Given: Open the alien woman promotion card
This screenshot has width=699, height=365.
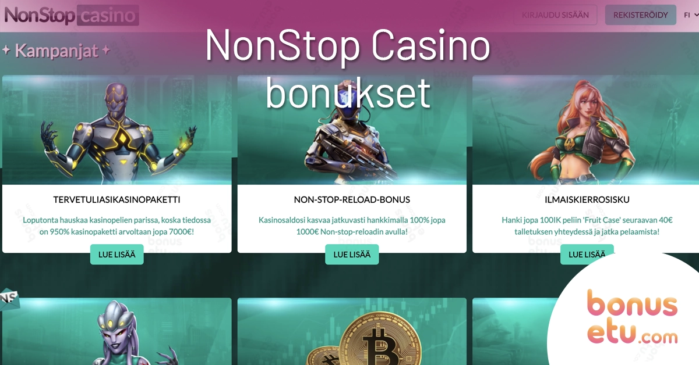Looking at the screenshot, I should (117, 331).
